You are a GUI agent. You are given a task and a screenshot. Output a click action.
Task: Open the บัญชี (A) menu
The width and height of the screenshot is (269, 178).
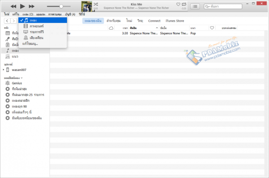[70, 14]
